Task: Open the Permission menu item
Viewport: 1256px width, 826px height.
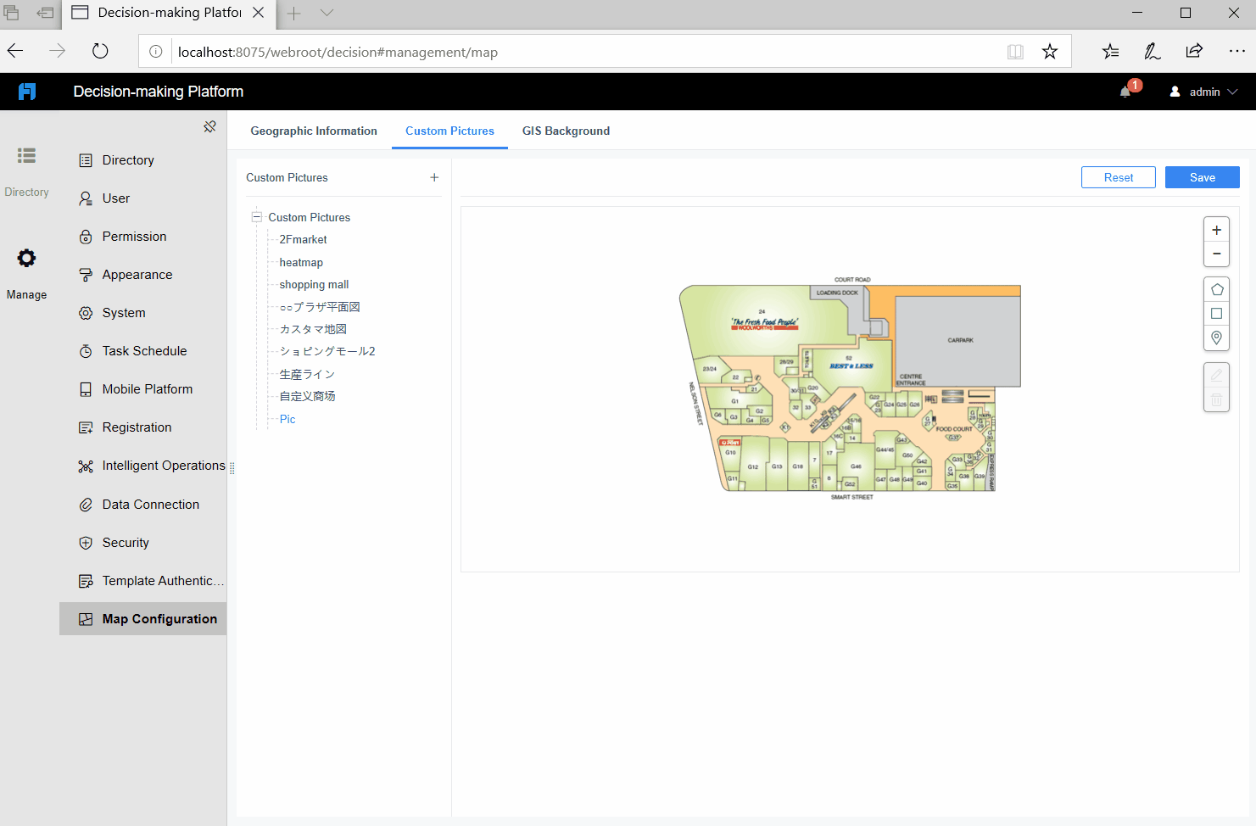Action: click(x=143, y=237)
